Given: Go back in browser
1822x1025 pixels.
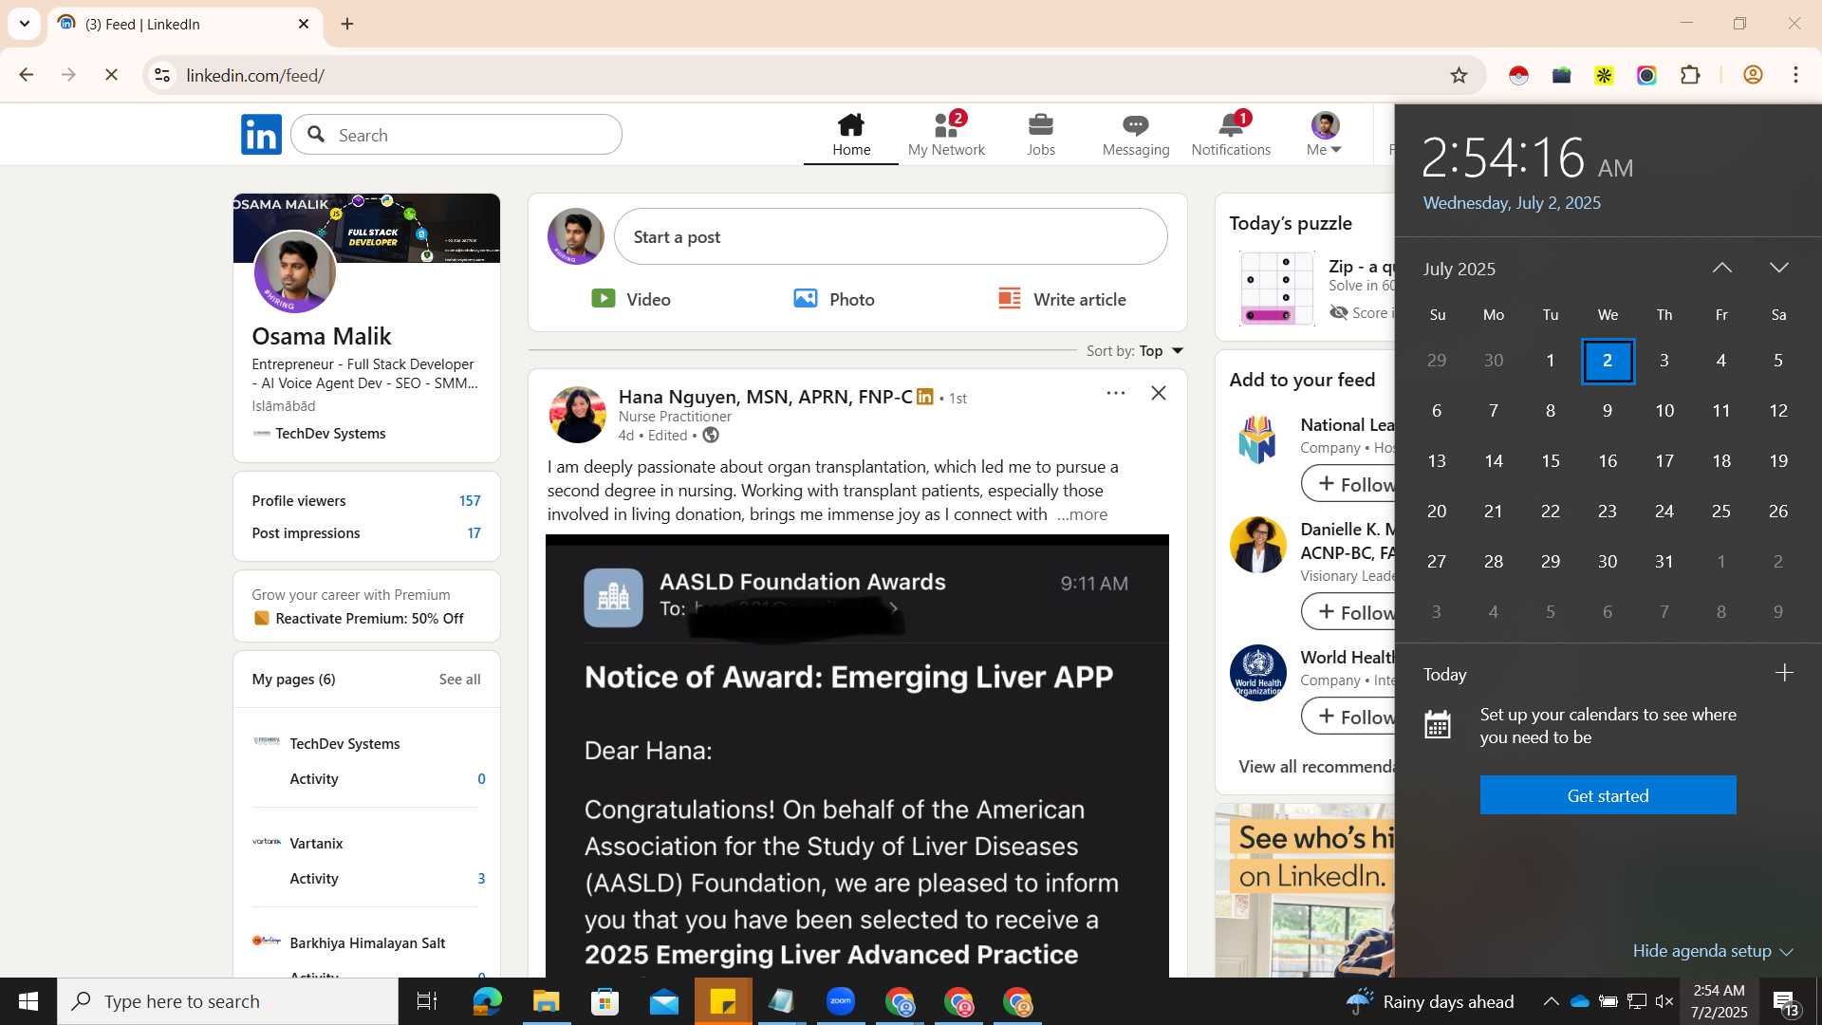Looking at the screenshot, I should [26, 75].
